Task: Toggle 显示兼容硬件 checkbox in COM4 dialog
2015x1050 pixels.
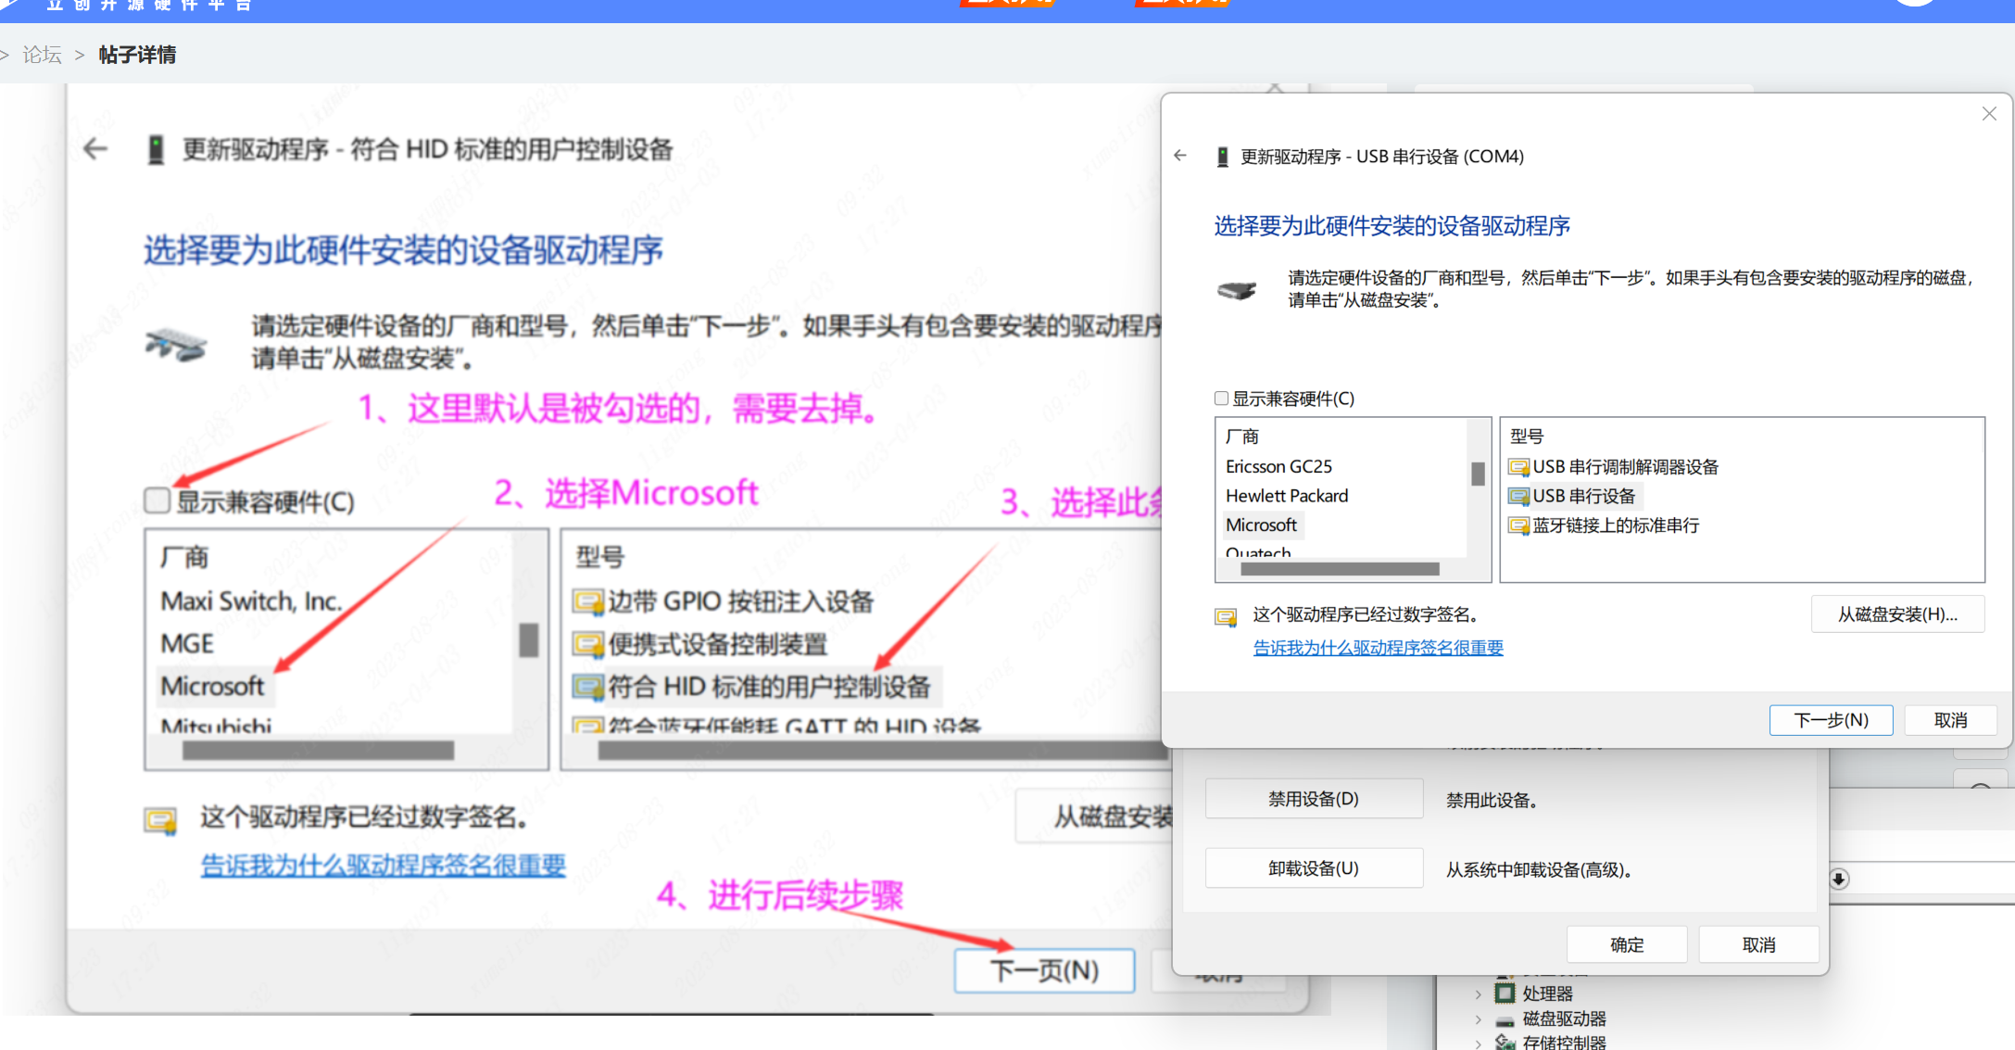Action: tap(1221, 398)
